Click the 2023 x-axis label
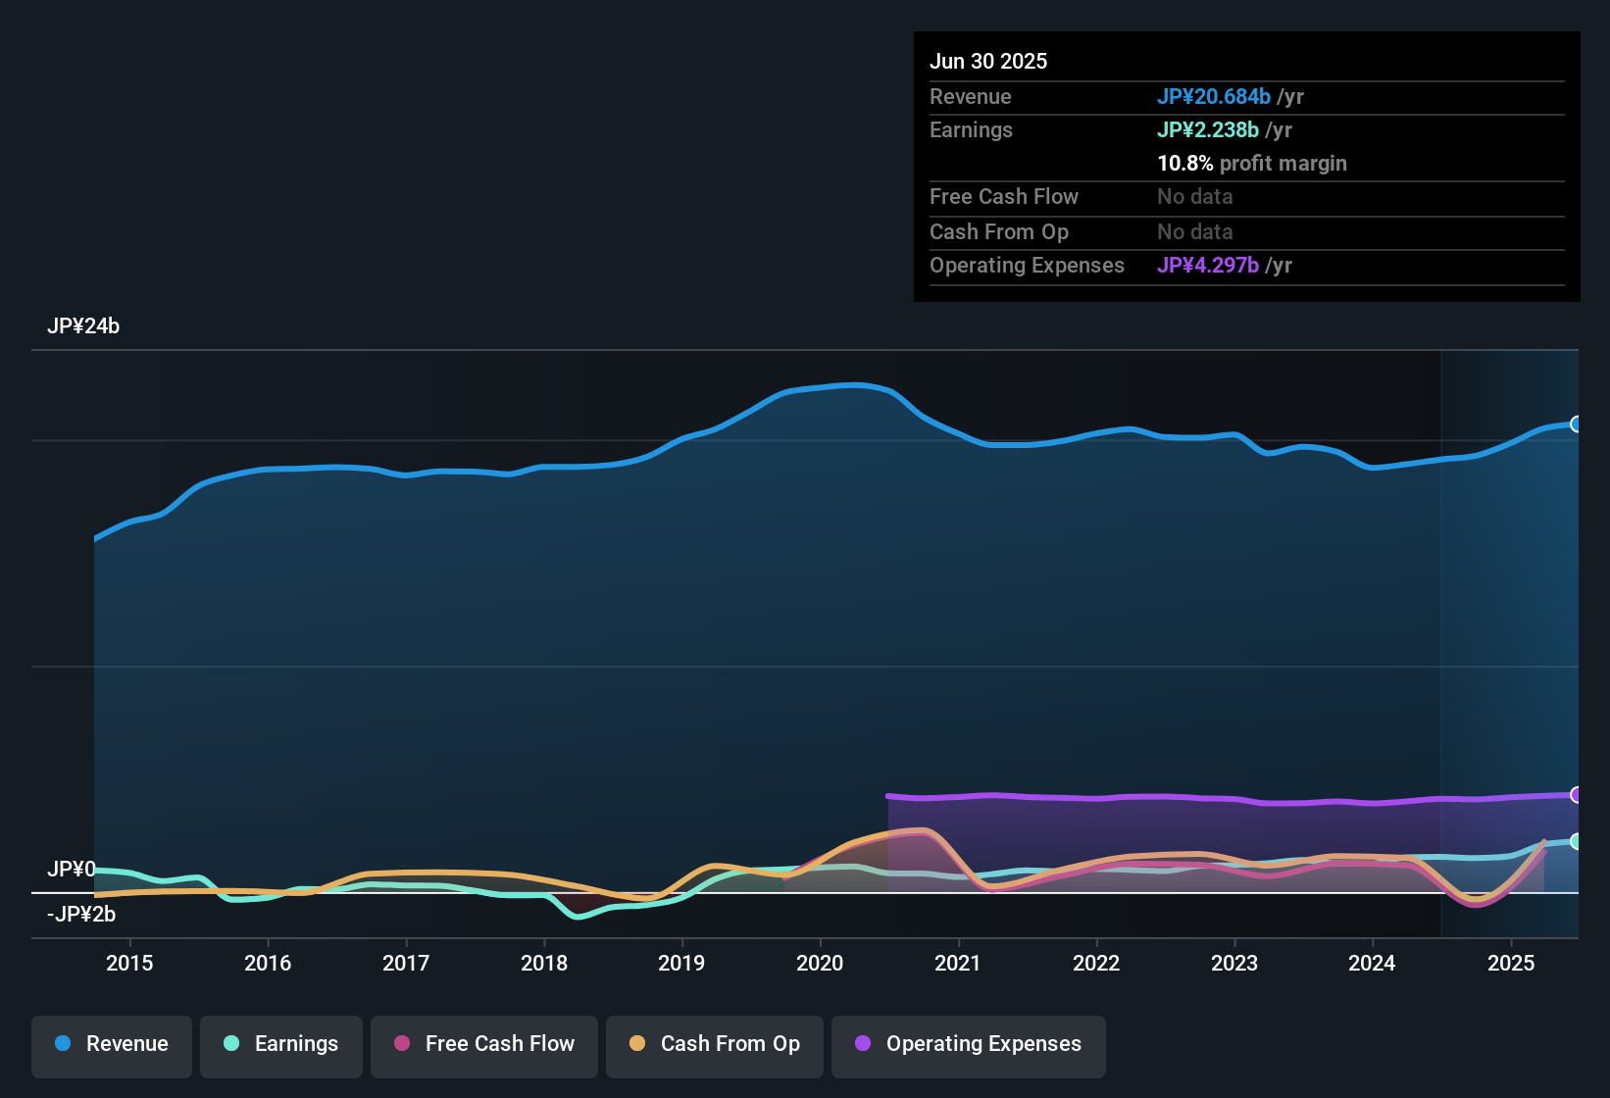 tap(1234, 963)
